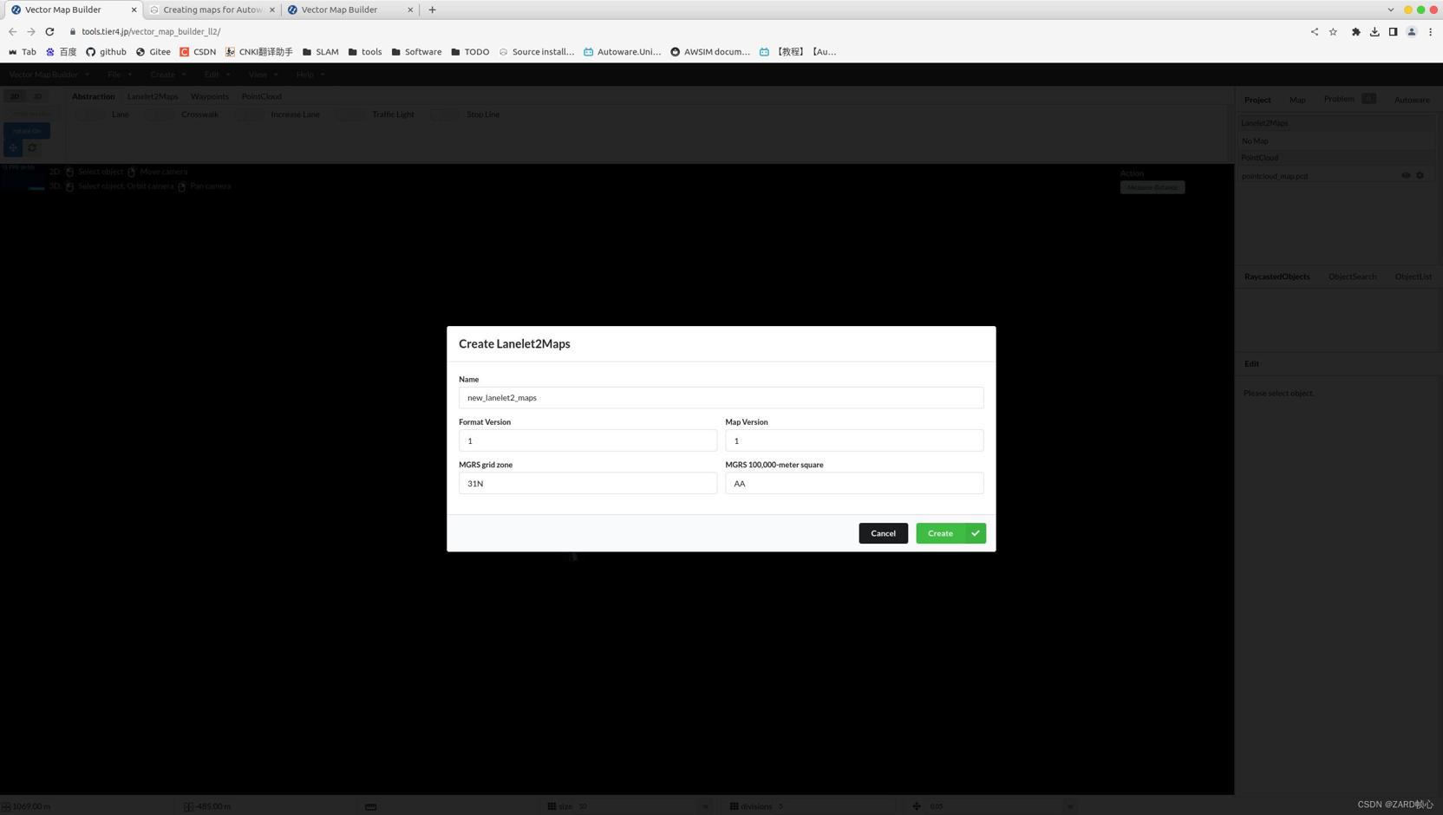Screen dimensions: 1443x815
Task: Switch the view to 3D mode
Action: tap(37, 96)
